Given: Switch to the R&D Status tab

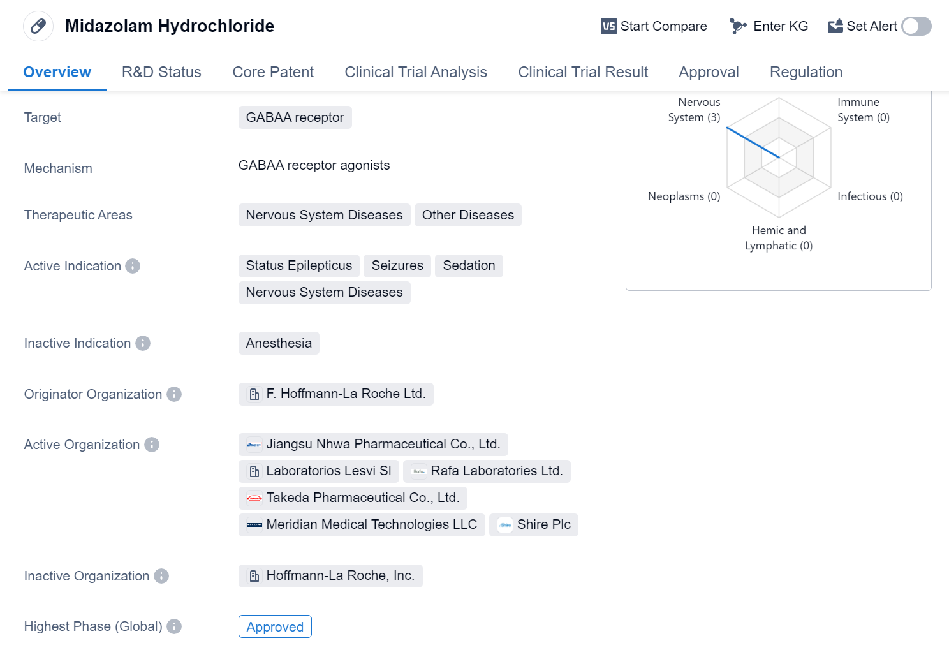Looking at the screenshot, I should (161, 72).
